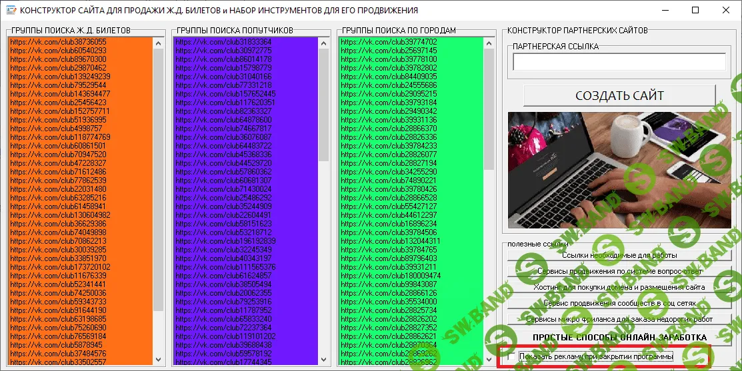The width and height of the screenshot is (742, 371).
Task: Select link club31833364 in purple list
Action: pos(223,42)
